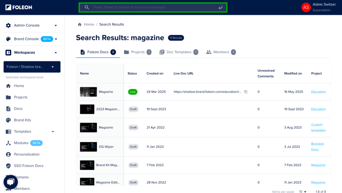
Task: Copy the live doc URL icon
Action: (x=246, y=92)
